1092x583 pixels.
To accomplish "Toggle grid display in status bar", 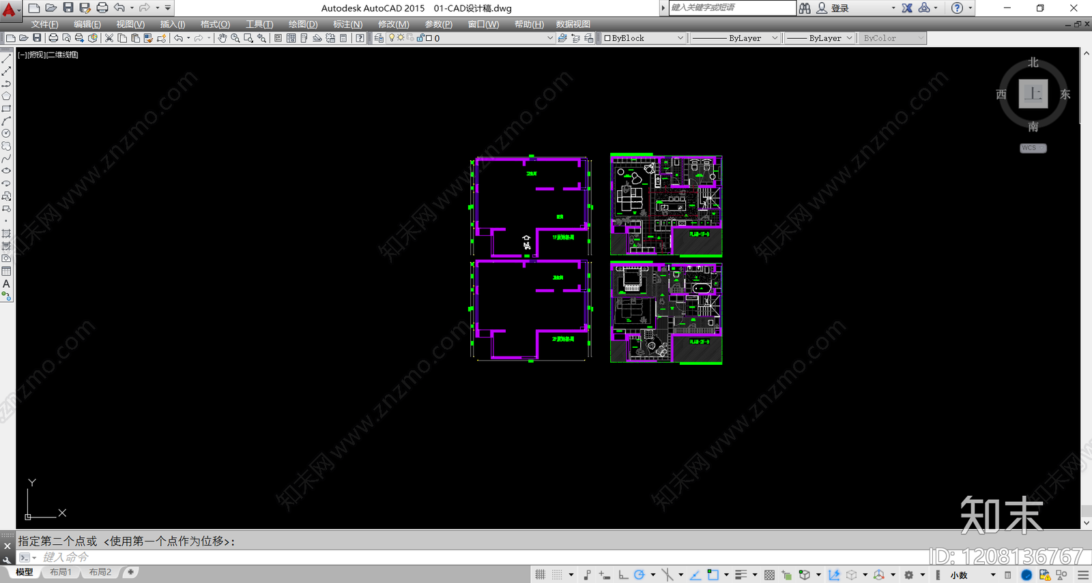I will click(x=540, y=575).
